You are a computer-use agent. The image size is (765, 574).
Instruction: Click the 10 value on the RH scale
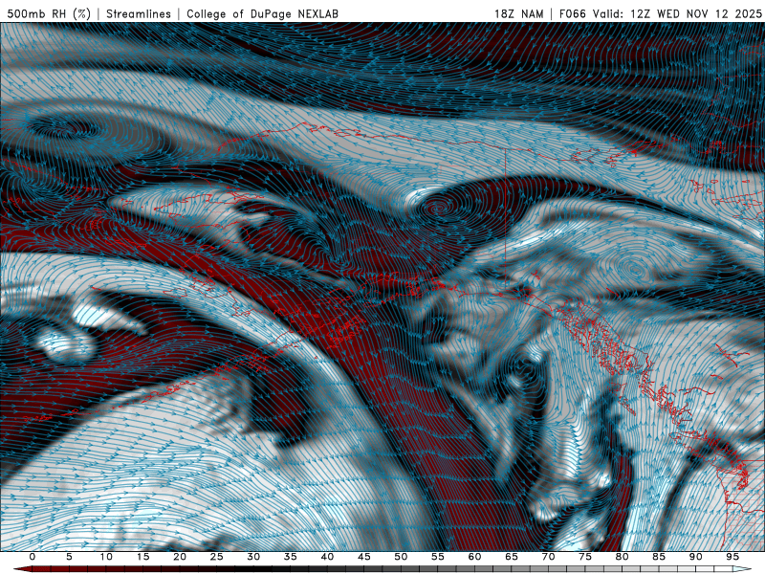[x=106, y=557]
